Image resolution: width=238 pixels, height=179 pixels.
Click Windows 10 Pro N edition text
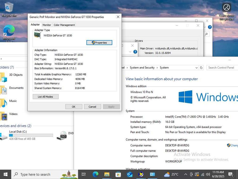[x=142, y=92]
